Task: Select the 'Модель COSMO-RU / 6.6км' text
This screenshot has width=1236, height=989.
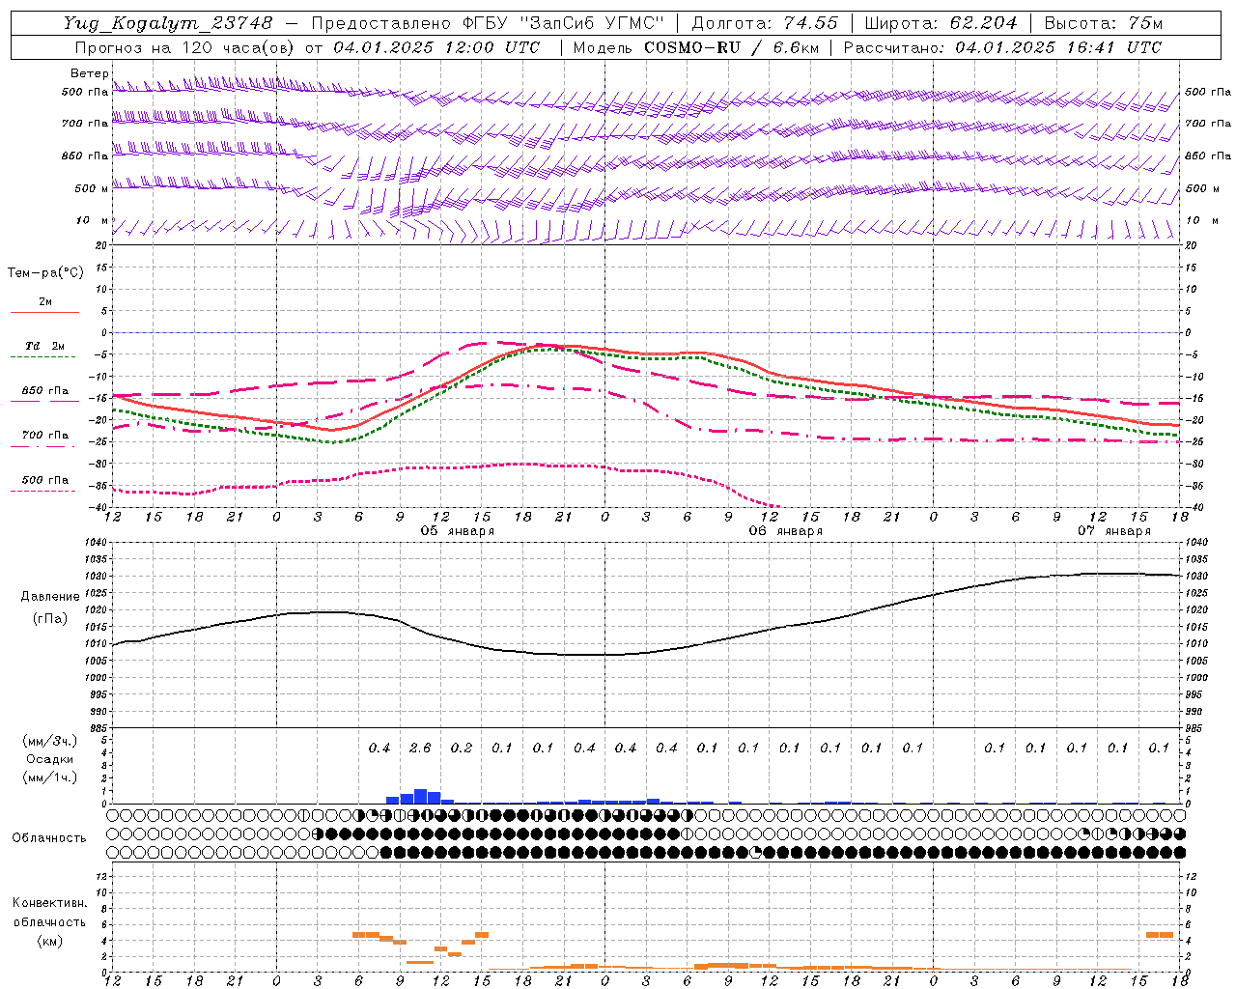Action: tap(695, 47)
